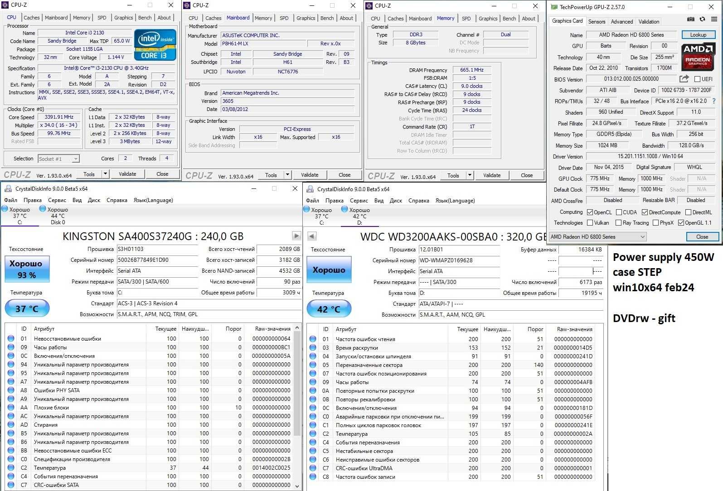The image size is (723, 491).
Task: Click the right CrystalDiskInfo title bar icon
Action: (310, 189)
